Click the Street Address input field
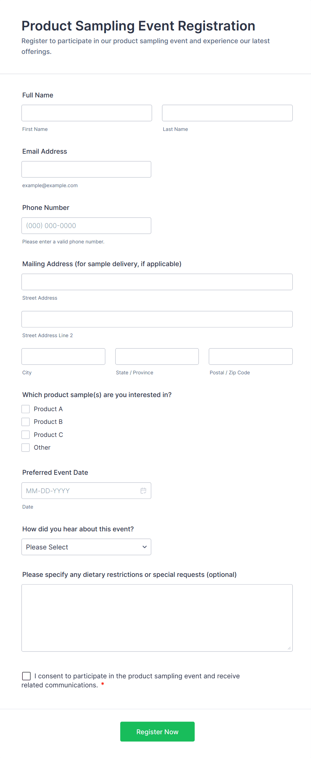 click(x=157, y=282)
